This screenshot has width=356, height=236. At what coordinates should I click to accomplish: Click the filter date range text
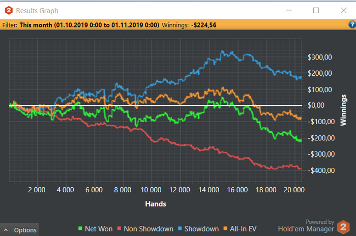point(90,25)
